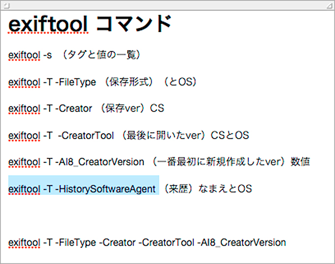Click the small square icon on the top bar
335x264 pixels.
pyautogui.click(x=6, y=6)
